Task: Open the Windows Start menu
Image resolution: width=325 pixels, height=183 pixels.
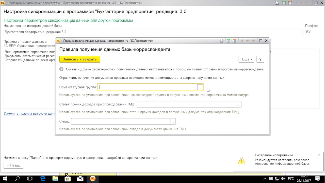Action: (x=5, y=178)
